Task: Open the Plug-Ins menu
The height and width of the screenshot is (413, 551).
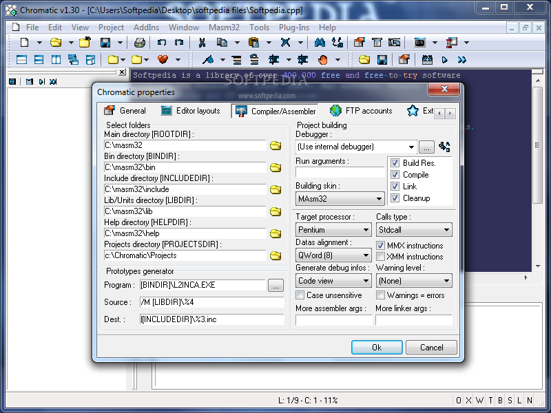Action: click(x=294, y=28)
